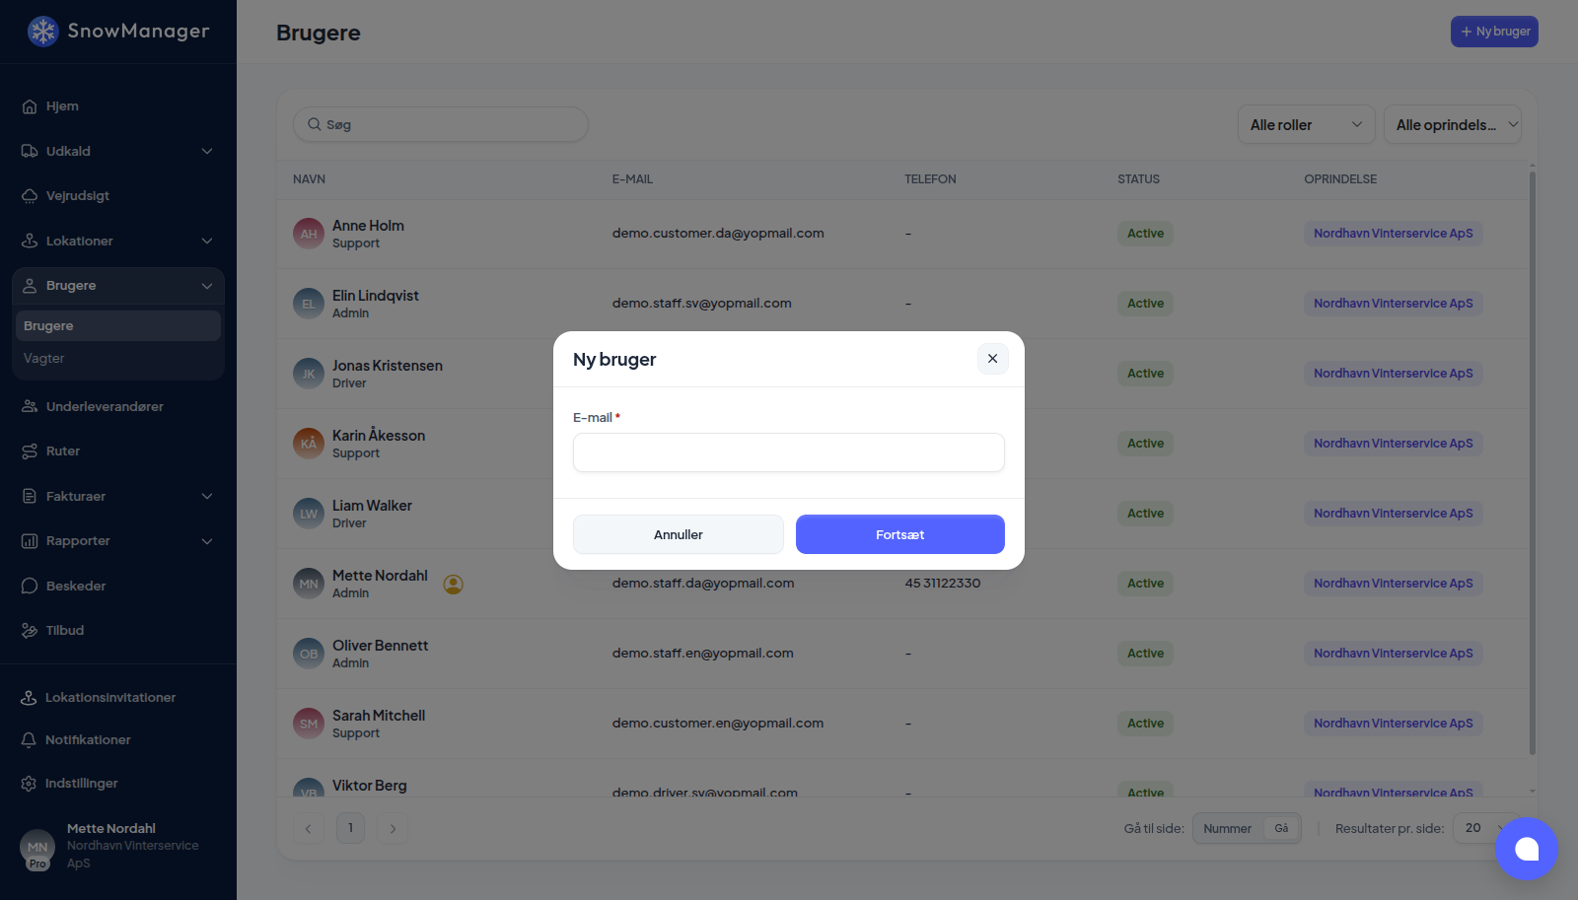Open the chat widget bubble

(x=1527, y=849)
